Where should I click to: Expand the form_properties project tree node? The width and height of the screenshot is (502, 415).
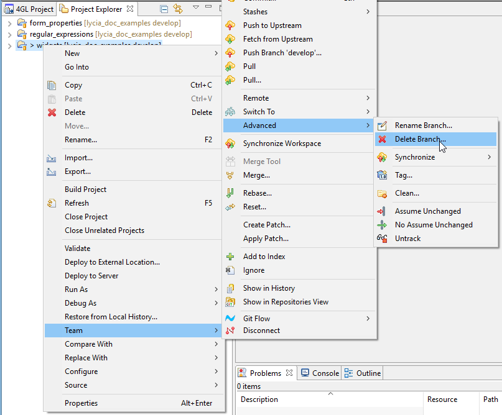pos(9,23)
